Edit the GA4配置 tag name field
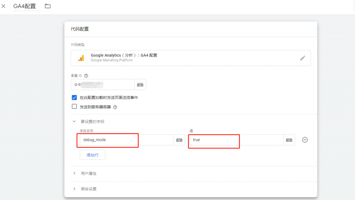 click(27, 6)
